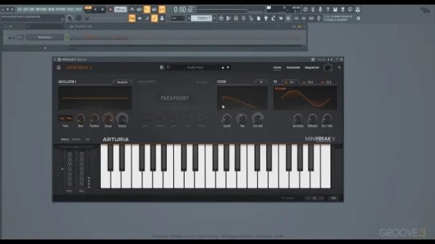Click the Oscillator 1 Position knob
Screen dimensions: 435x244
[x=94, y=118]
